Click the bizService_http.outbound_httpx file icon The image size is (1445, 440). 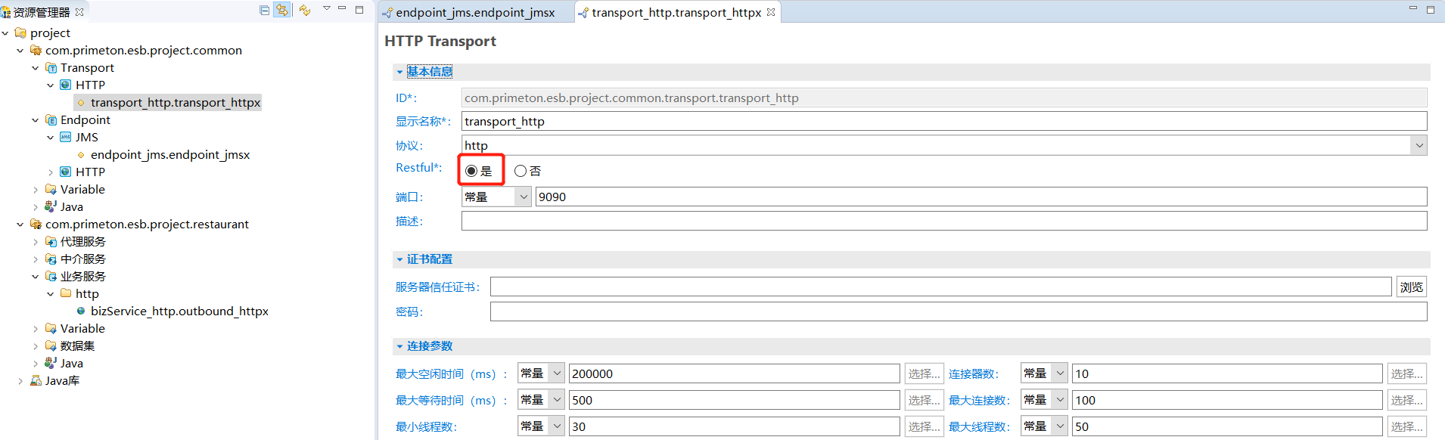coord(81,311)
